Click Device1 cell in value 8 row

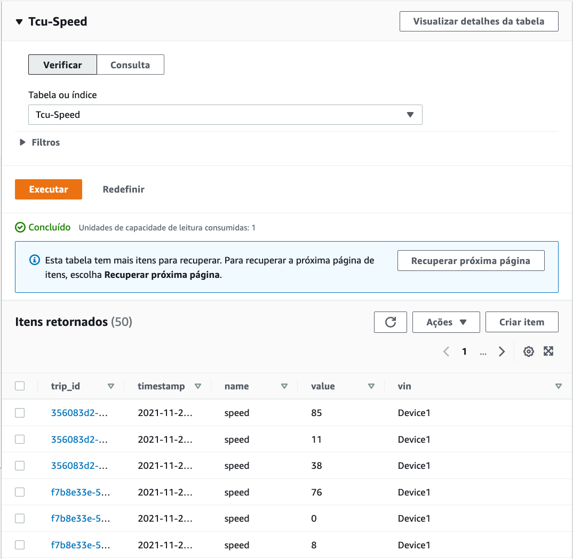coord(414,545)
